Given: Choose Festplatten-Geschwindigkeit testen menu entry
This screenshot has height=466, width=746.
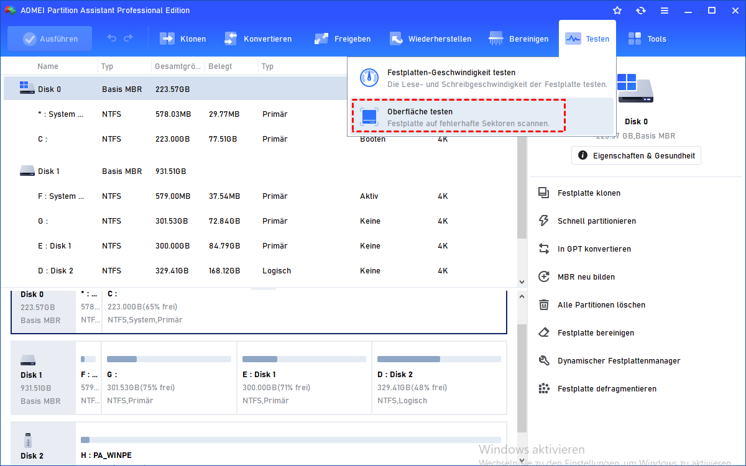Looking at the screenshot, I should pyautogui.click(x=482, y=78).
